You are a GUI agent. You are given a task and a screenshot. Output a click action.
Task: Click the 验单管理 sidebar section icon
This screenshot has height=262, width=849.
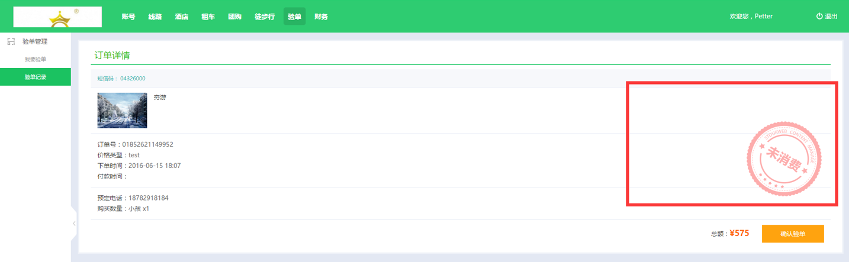[x=11, y=41]
